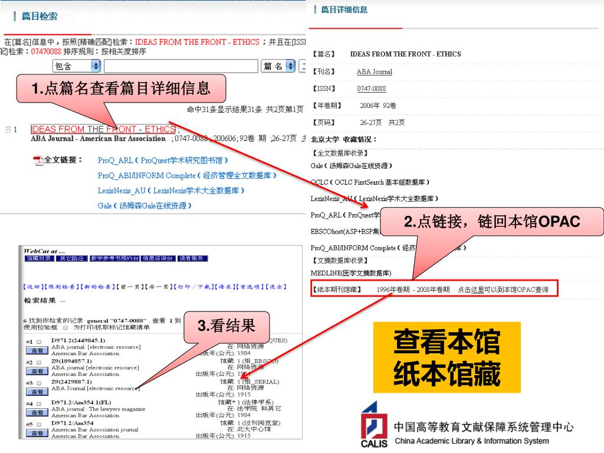
Task: Click 请求 in WebCat navigation bar
Action: 224,287
